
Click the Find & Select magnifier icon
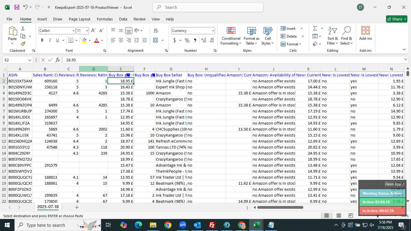[347, 31]
